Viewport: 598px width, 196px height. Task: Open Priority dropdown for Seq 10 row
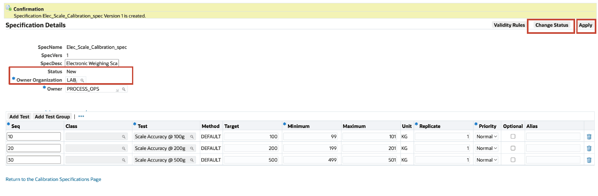pyautogui.click(x=487, y=137)
